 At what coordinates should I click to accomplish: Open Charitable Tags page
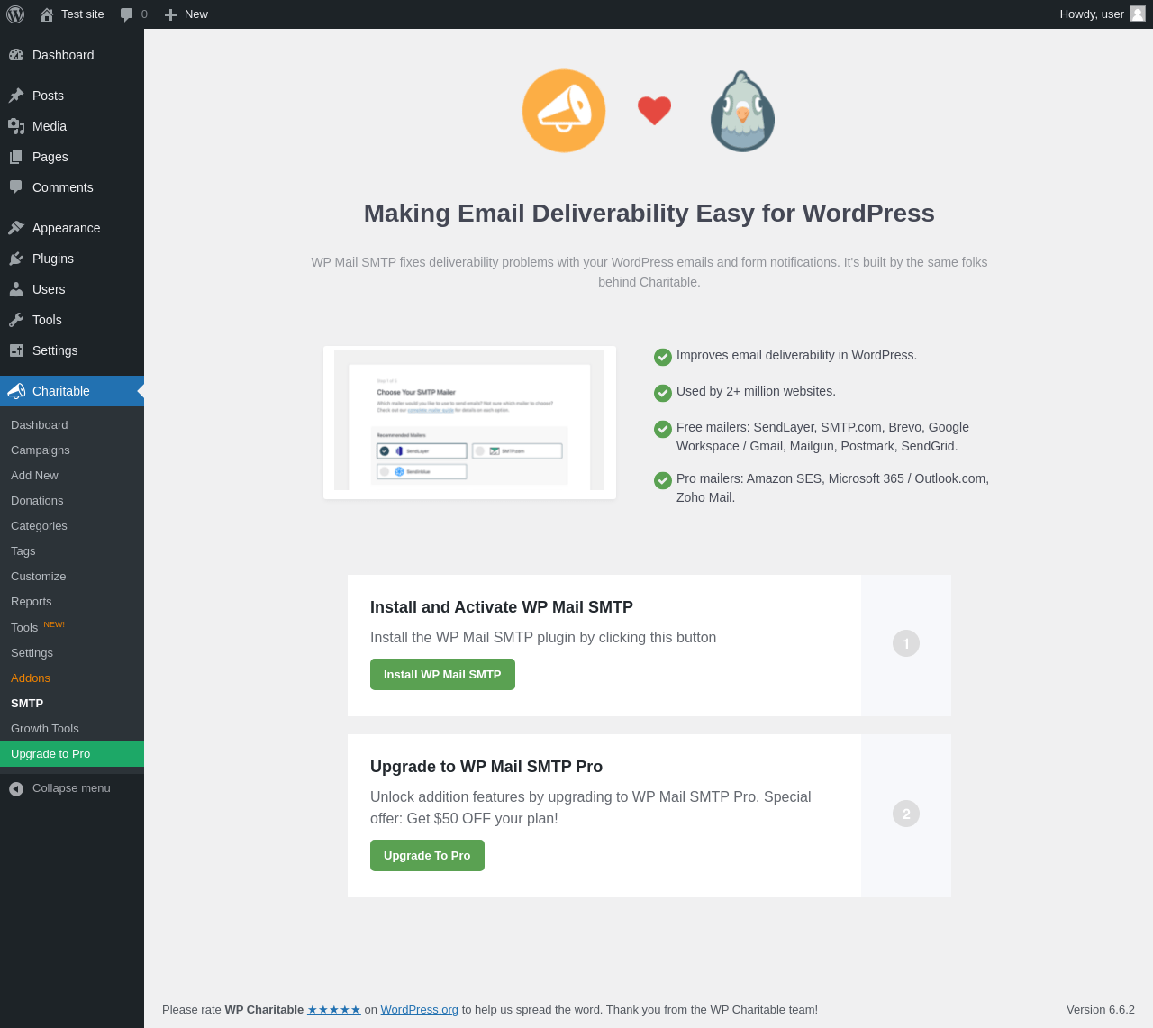click(72, 551)
